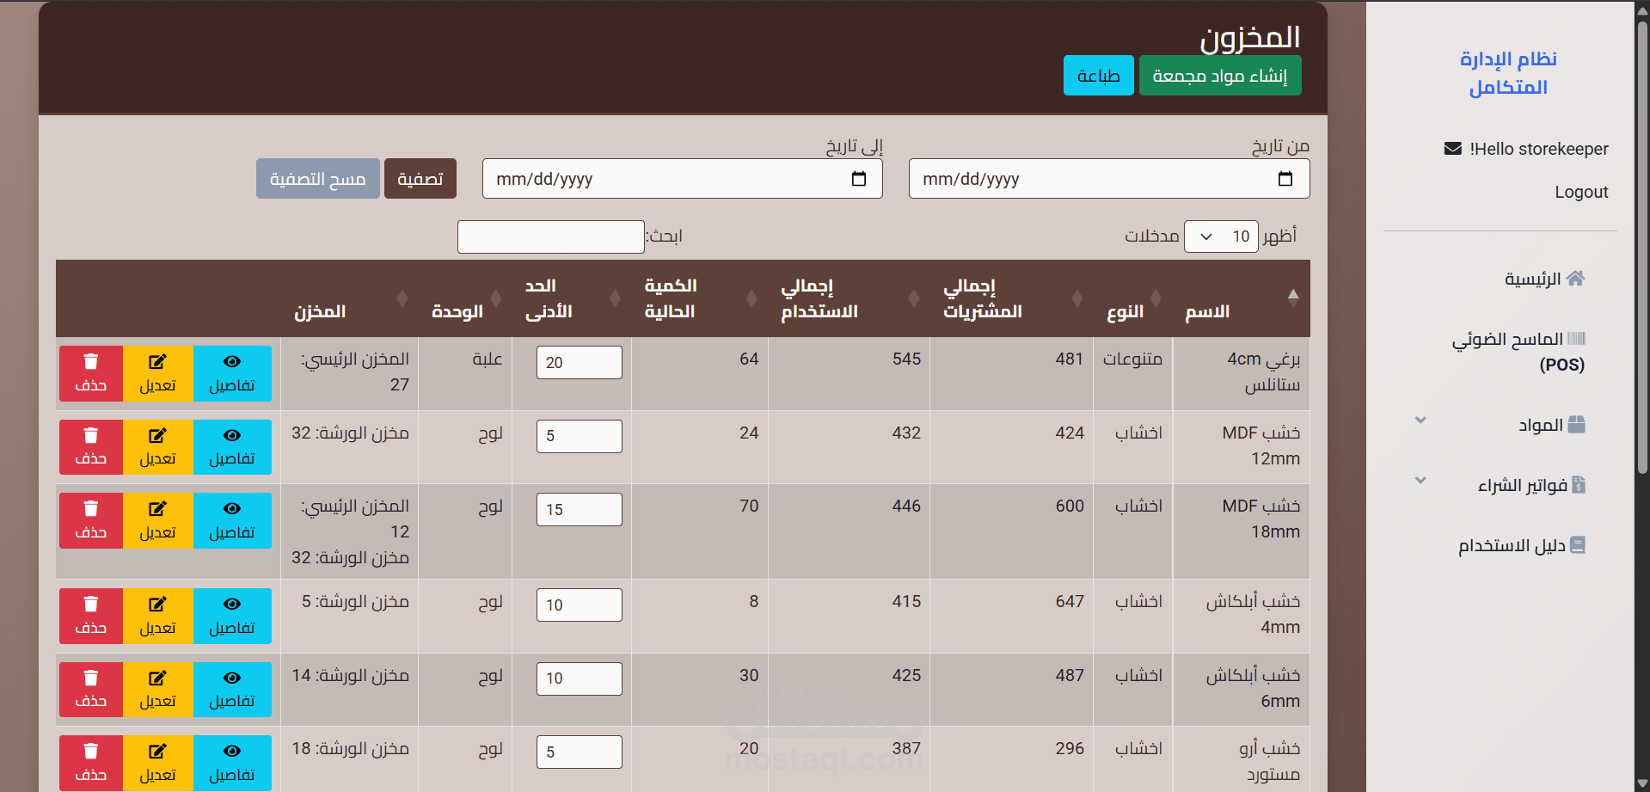Viewport: 1650px width, 792px height.
Task: View details of خشب أبلكاش 4mm
Action: pos(232,616)
